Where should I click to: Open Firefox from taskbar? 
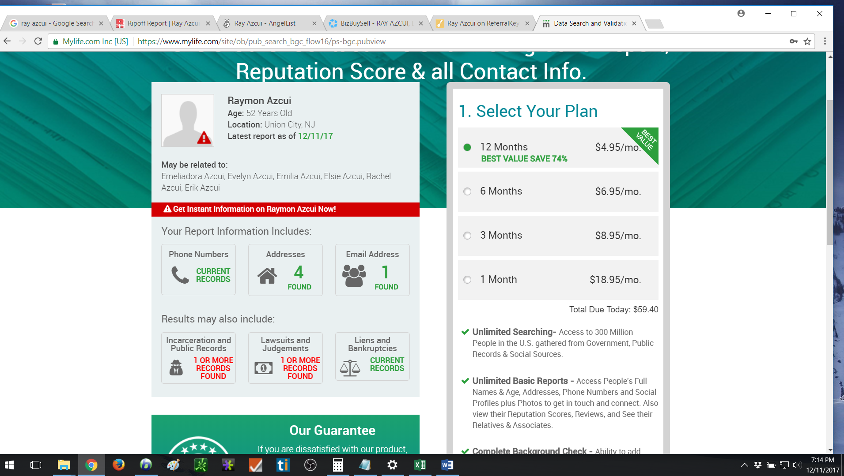[x=118, y=465]
